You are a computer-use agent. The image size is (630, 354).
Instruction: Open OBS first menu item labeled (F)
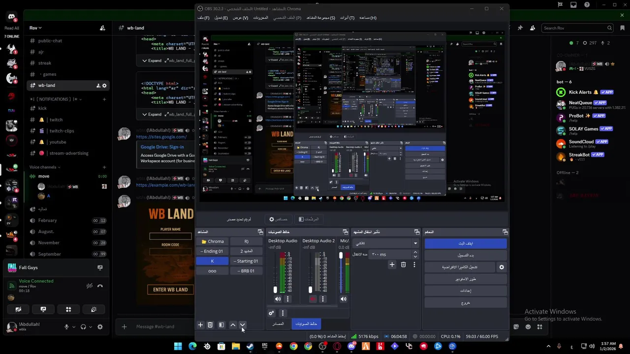pyautogui.click(x=203, y=18)
